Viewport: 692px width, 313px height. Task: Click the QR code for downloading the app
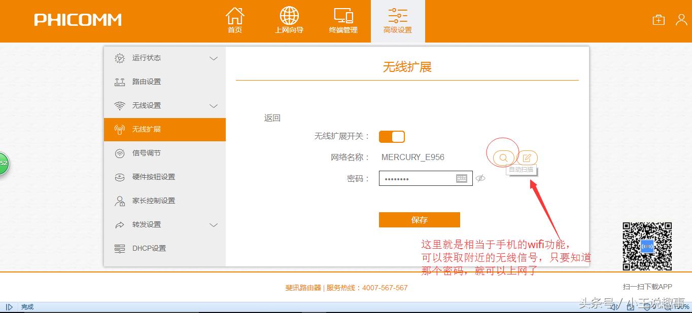[x=647, y=247]
